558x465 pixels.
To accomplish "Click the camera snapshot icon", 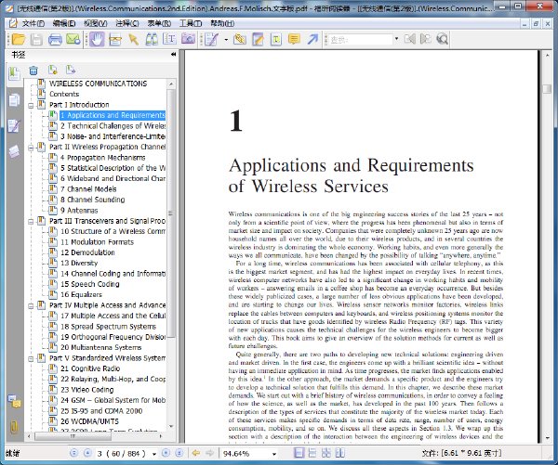I will (x=188, y=39).
